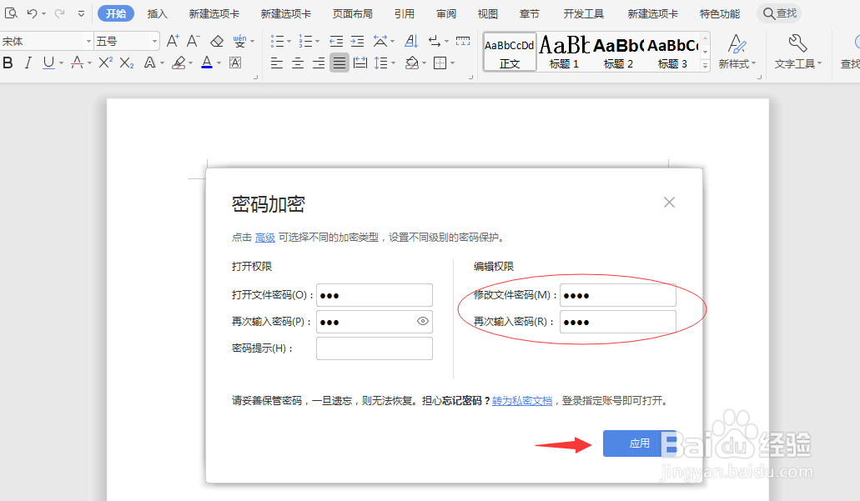
Task: Click 高级 link in password dialog
Action: 265,238
